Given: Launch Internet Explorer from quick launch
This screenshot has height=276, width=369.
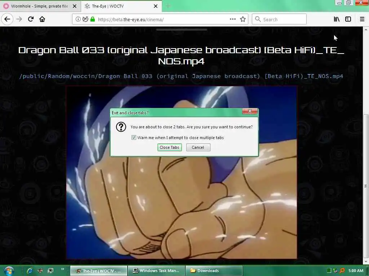Looking at the screenshot, I should (30, 271).
